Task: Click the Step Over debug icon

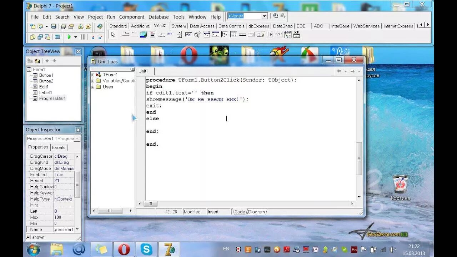Action: tap(100, 37)
